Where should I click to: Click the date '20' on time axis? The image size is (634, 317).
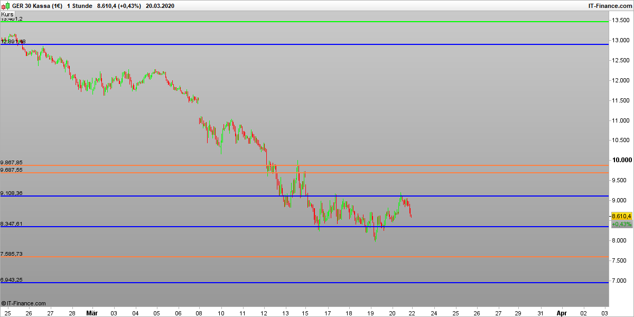[392, 313]
